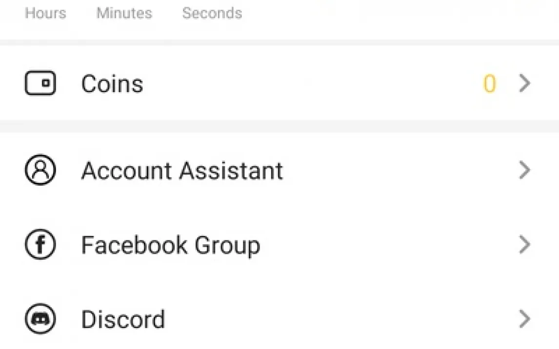Tap the Account Assistant person icon

click(x=40, y=170)
